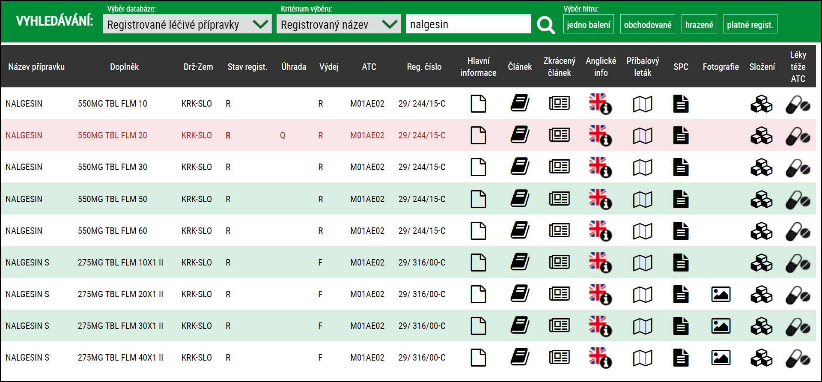Open package leaflet for NALGESIN 550MG TBL FLM 10

(x=643, y=104)
